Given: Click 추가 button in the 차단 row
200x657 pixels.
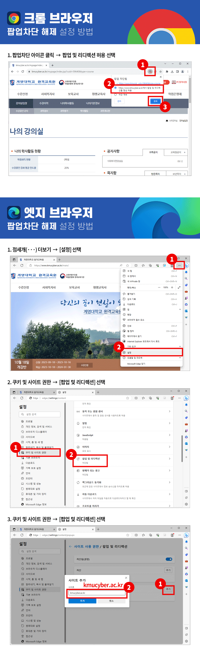Looking at the screenshot, I should [x=168, y=570].
